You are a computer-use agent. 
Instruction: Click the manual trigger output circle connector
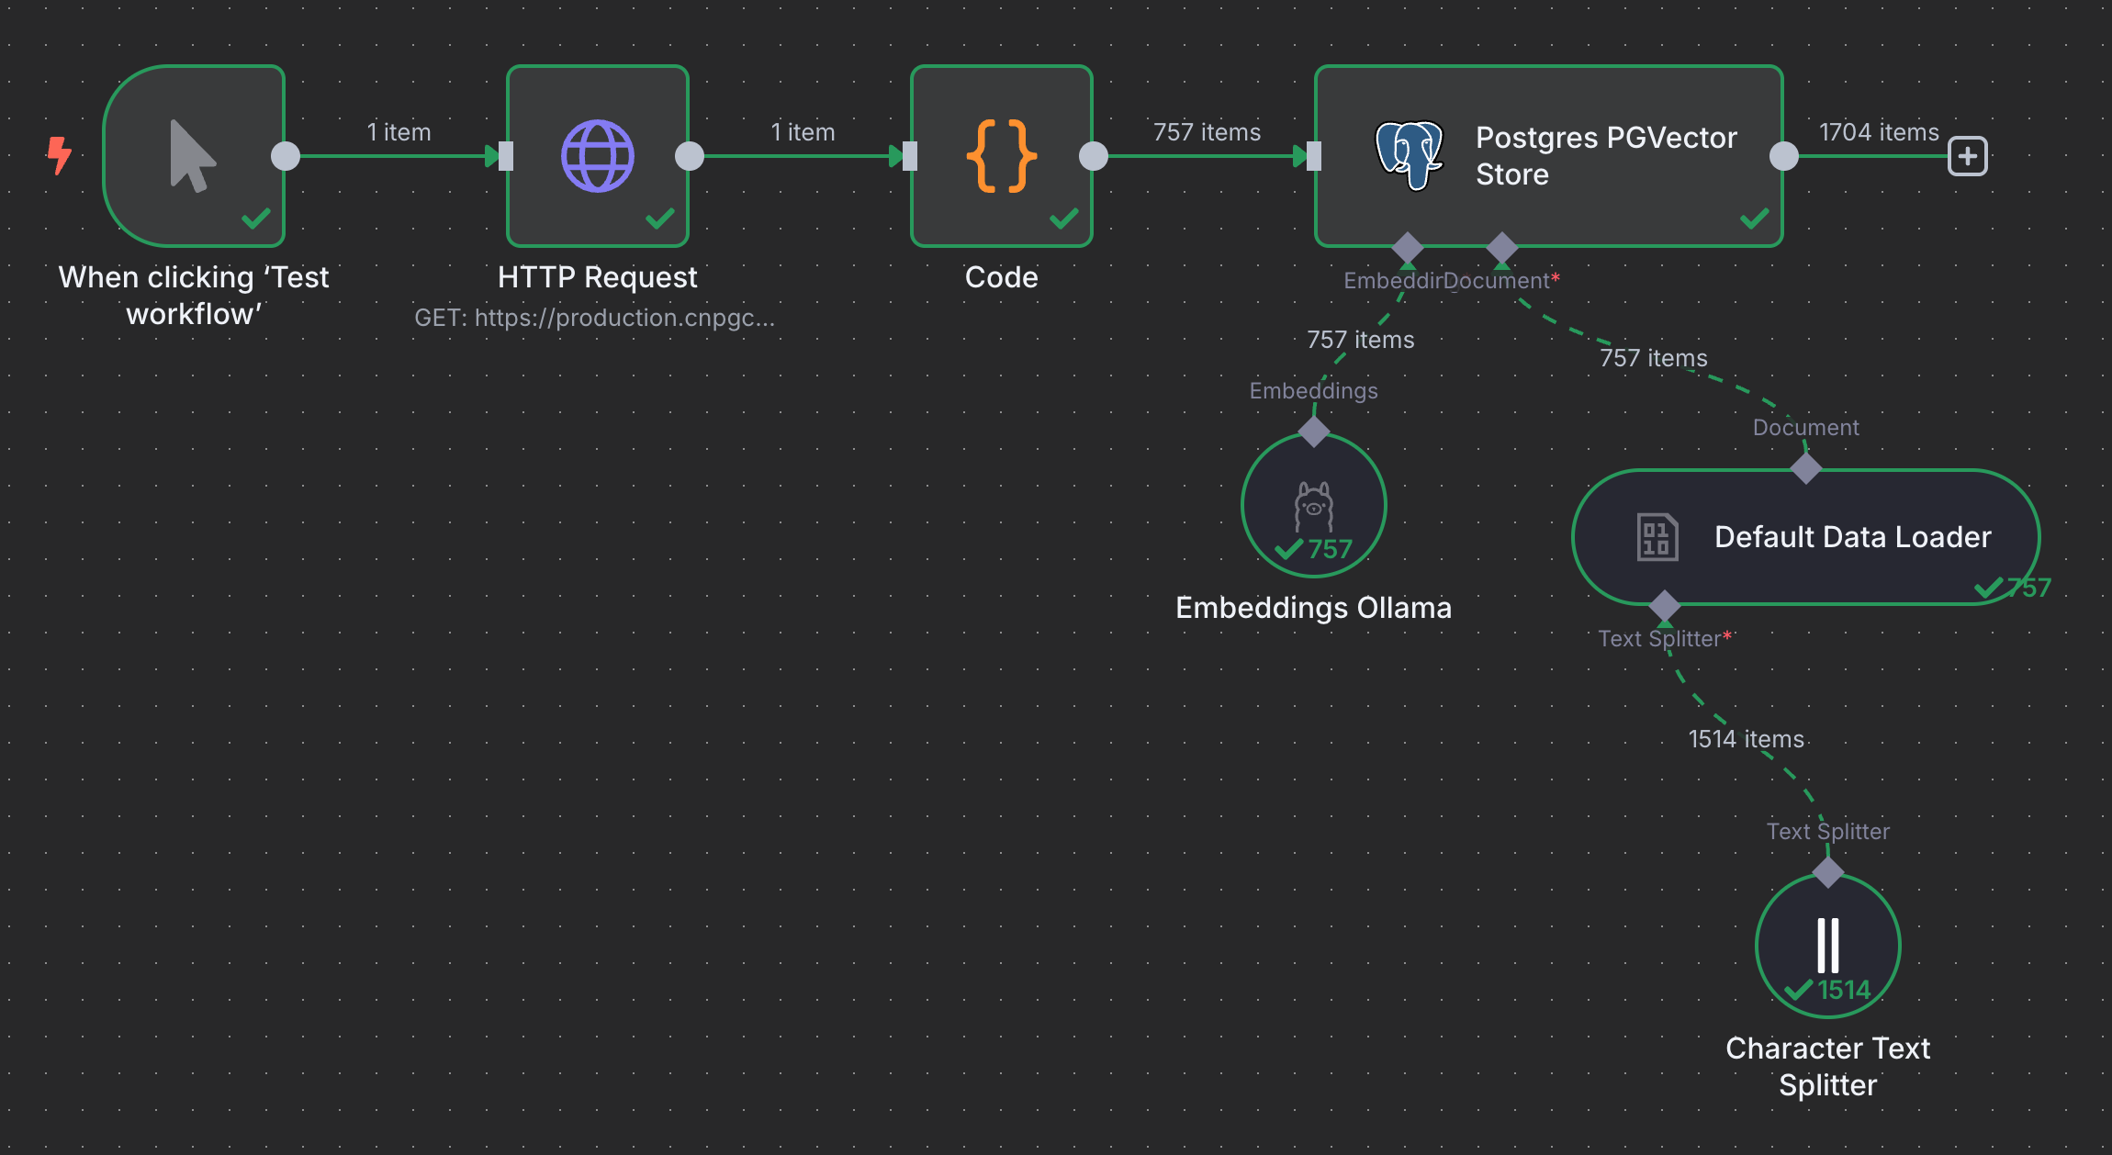pyautogui.click(x=286, y=156)
